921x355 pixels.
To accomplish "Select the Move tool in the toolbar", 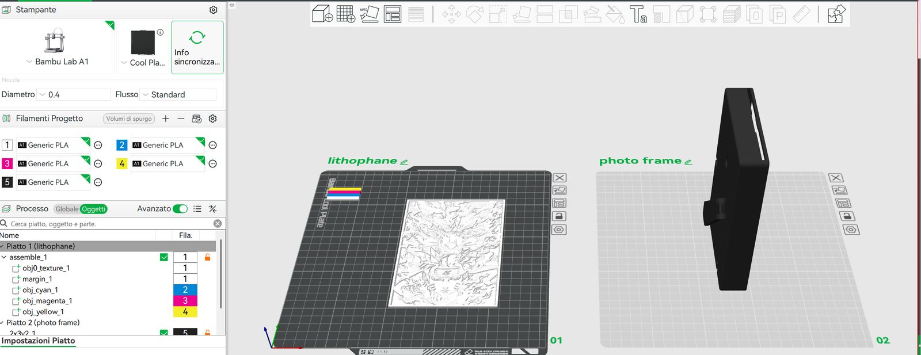I will click(x=451, y=14).
